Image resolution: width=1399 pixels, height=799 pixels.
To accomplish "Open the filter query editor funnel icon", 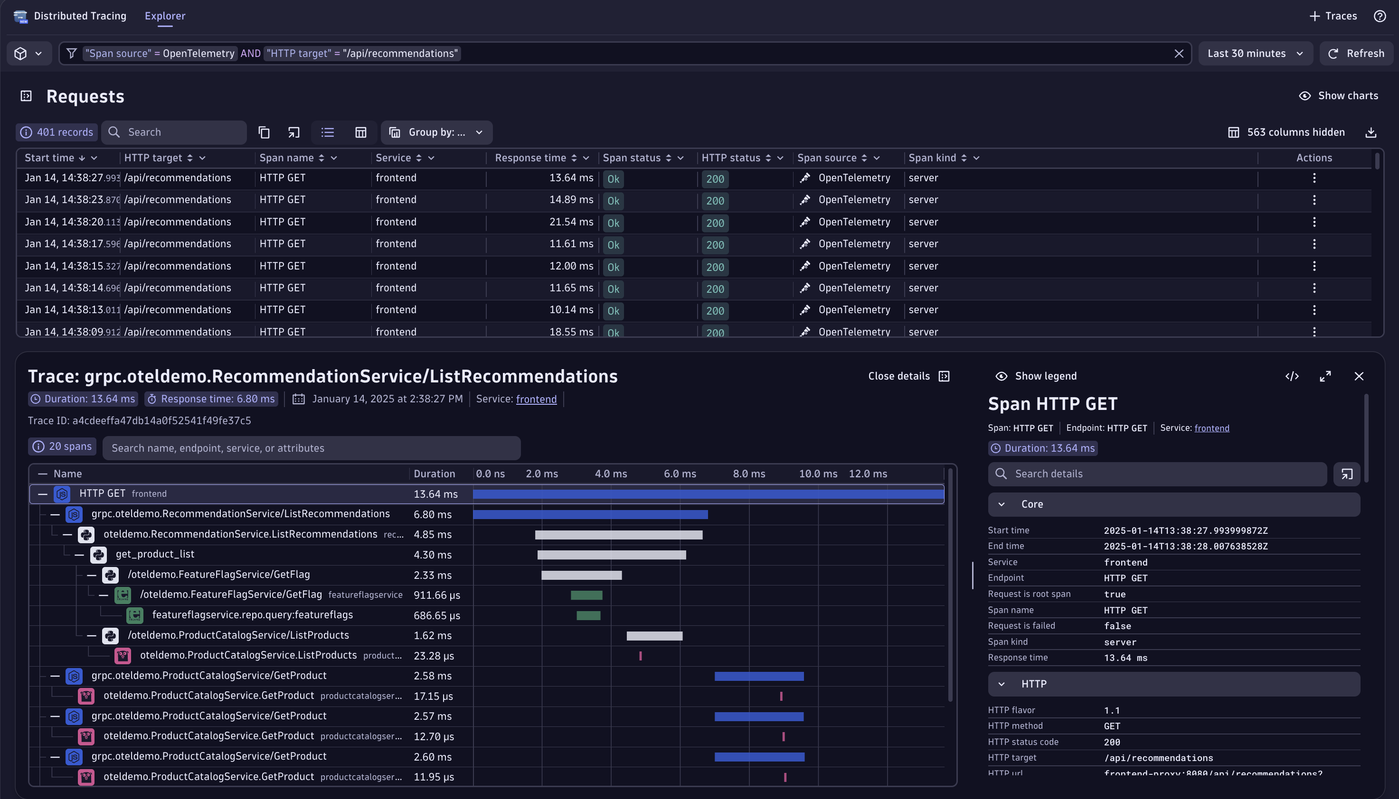I will pyautogui.click(x=72, y=53).
